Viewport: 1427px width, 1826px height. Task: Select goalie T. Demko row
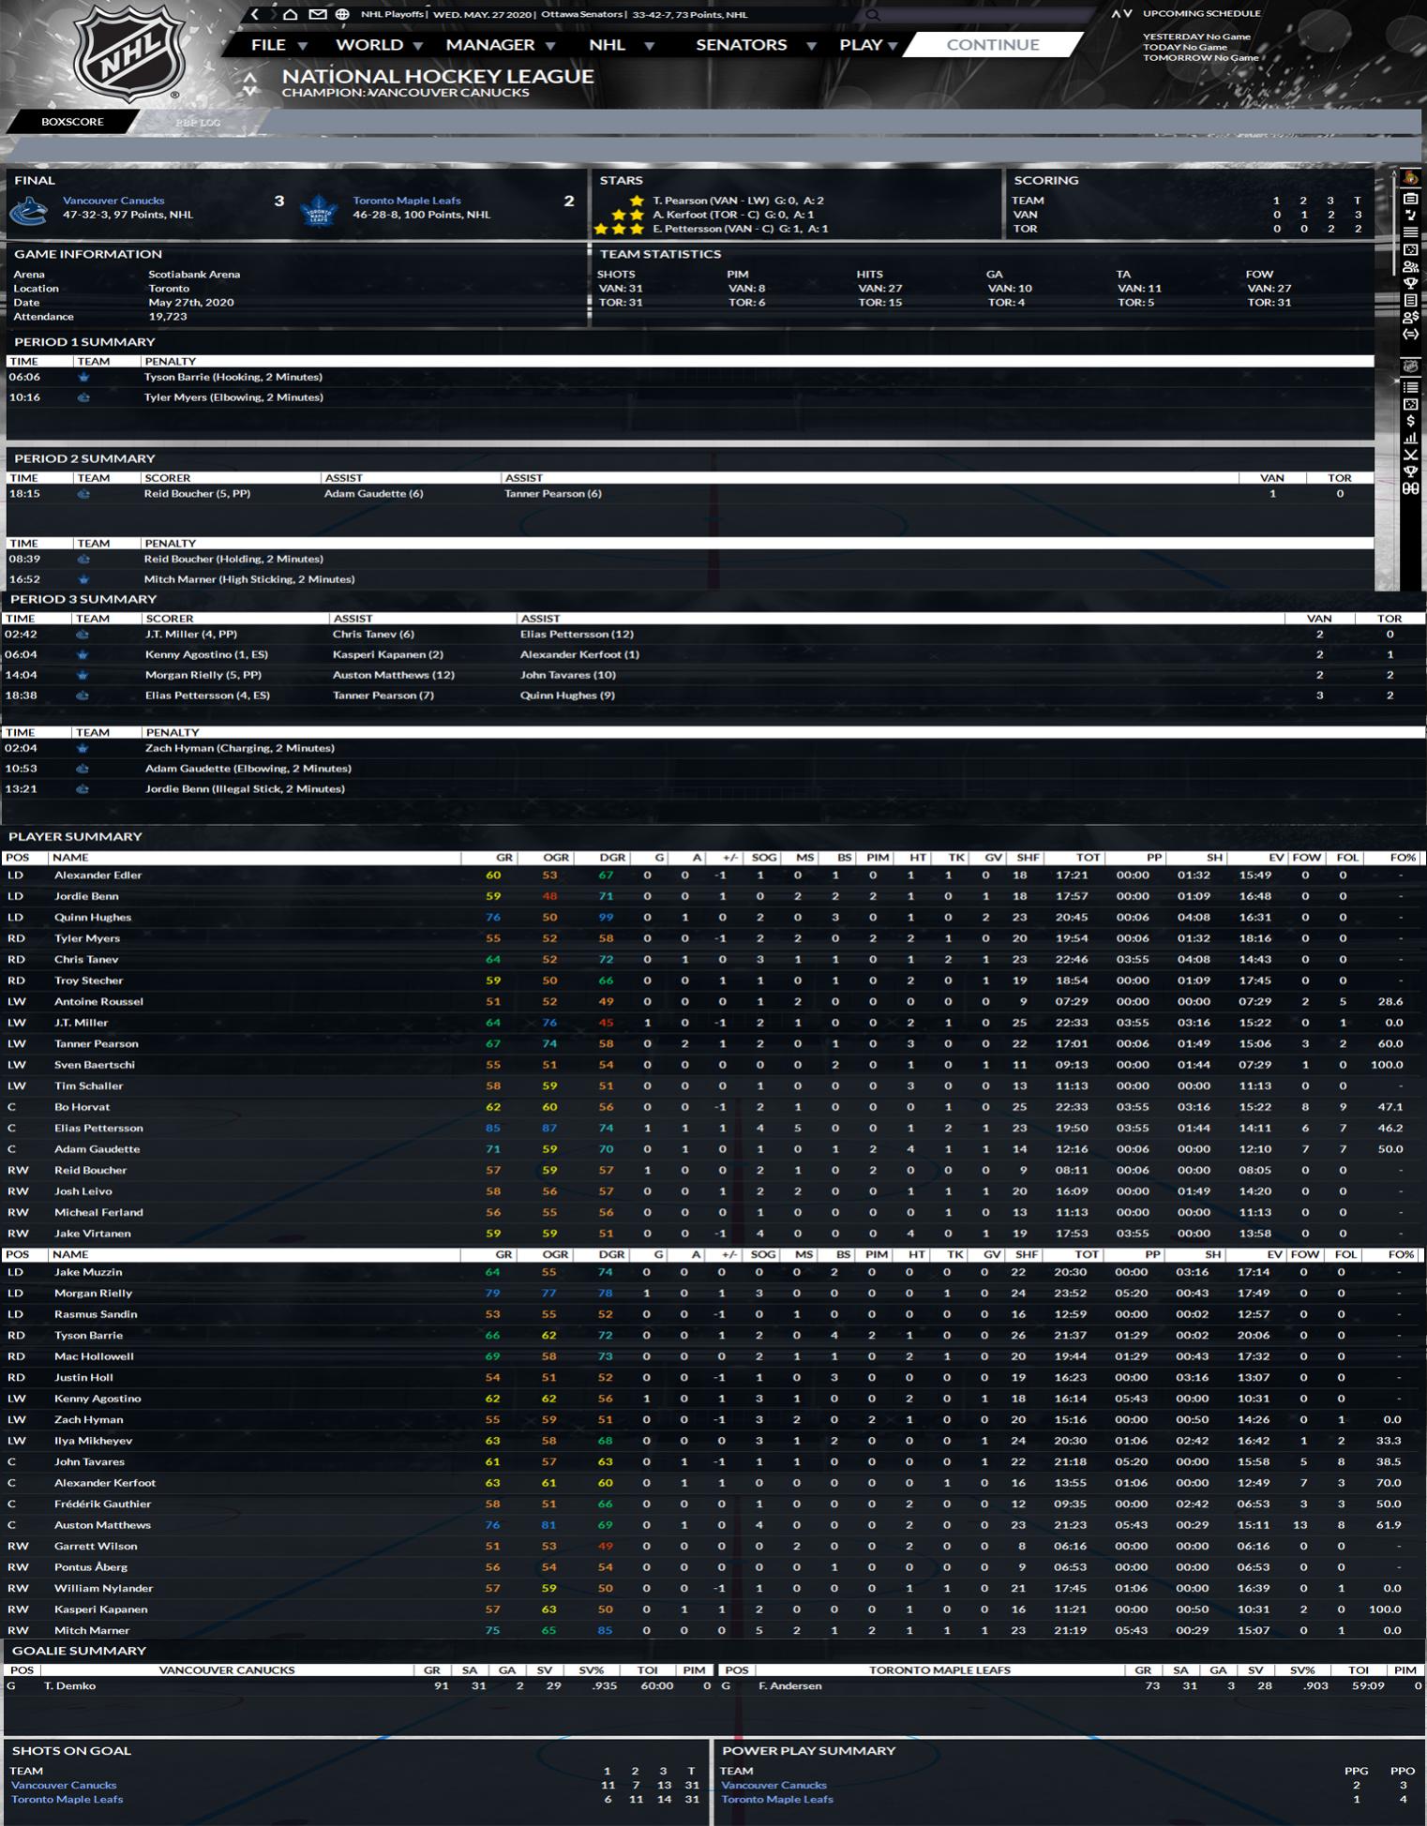click(x=360, y=1686)
